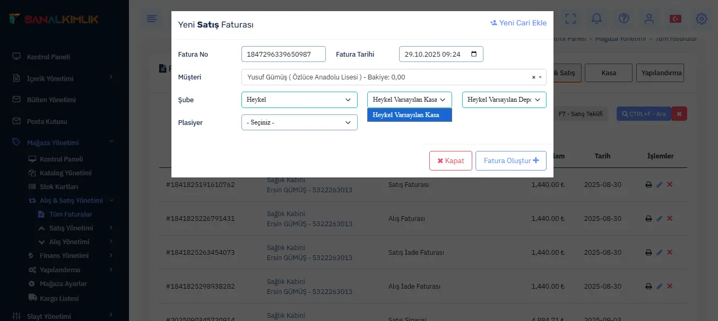Click edit pencil for invoice #1841825226791431
Screen dimensions: 718x321
tap(659, 218)
